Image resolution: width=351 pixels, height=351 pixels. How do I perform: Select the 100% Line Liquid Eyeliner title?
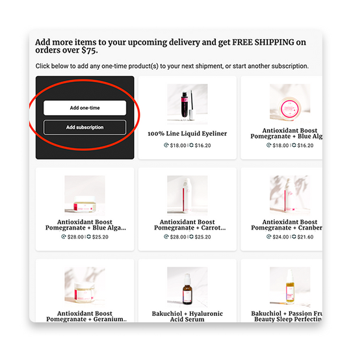click(x=187, y=134)
